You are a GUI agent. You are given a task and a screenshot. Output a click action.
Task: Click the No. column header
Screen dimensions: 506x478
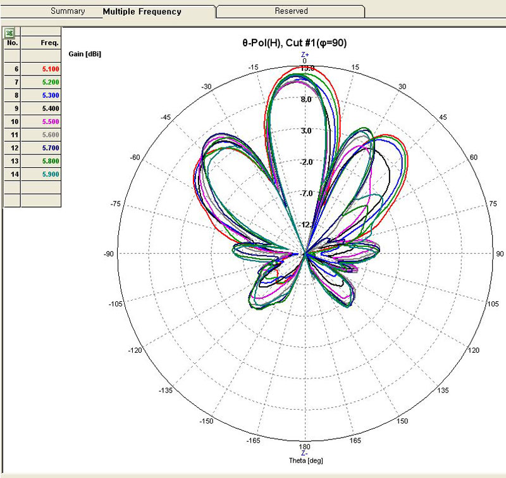click(12, 42)
